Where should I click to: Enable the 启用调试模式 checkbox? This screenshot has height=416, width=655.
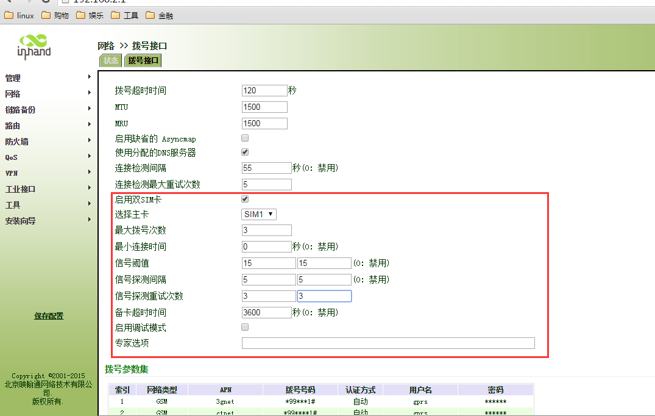tap(245, 328)
